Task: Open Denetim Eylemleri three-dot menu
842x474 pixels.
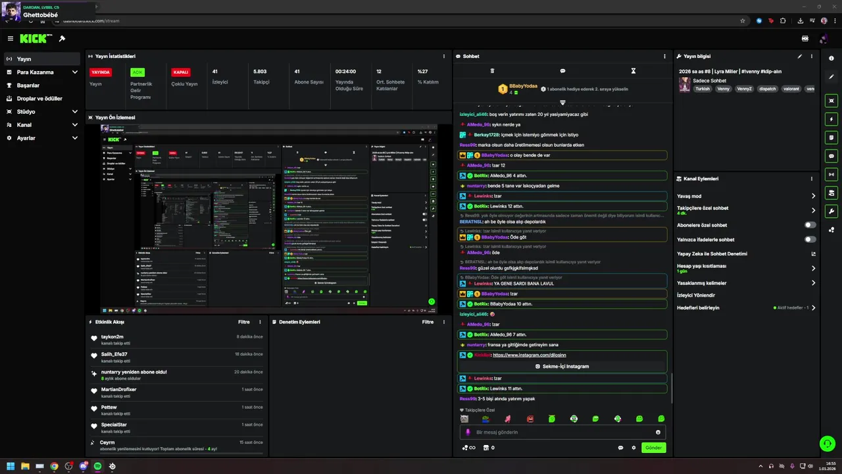Action: [444, 323]
